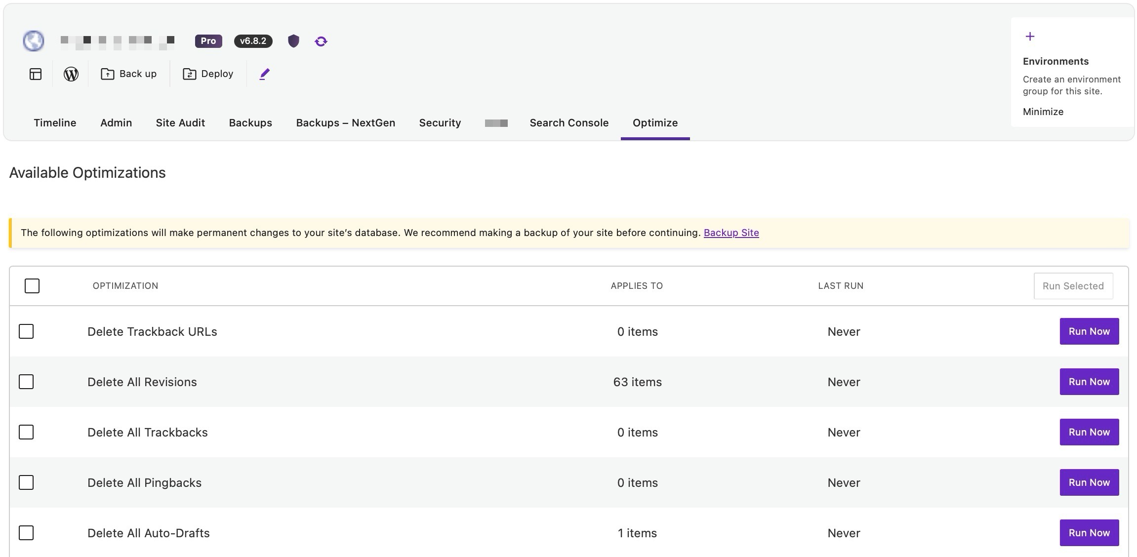Start a backup with Back up button

(129, 74)
